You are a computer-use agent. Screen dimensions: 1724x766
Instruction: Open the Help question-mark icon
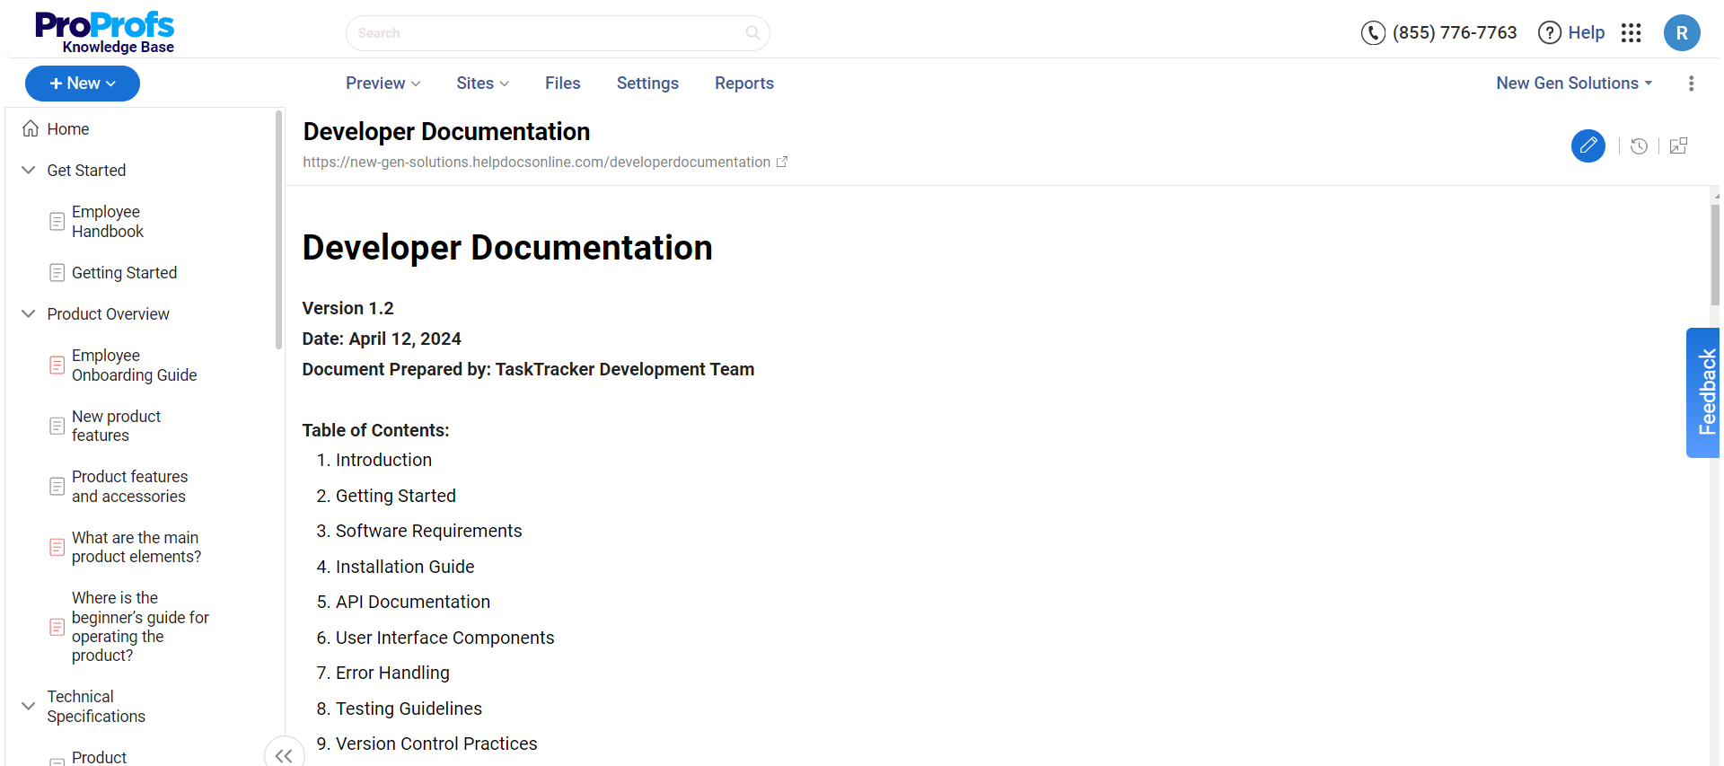pos(1550,33)
